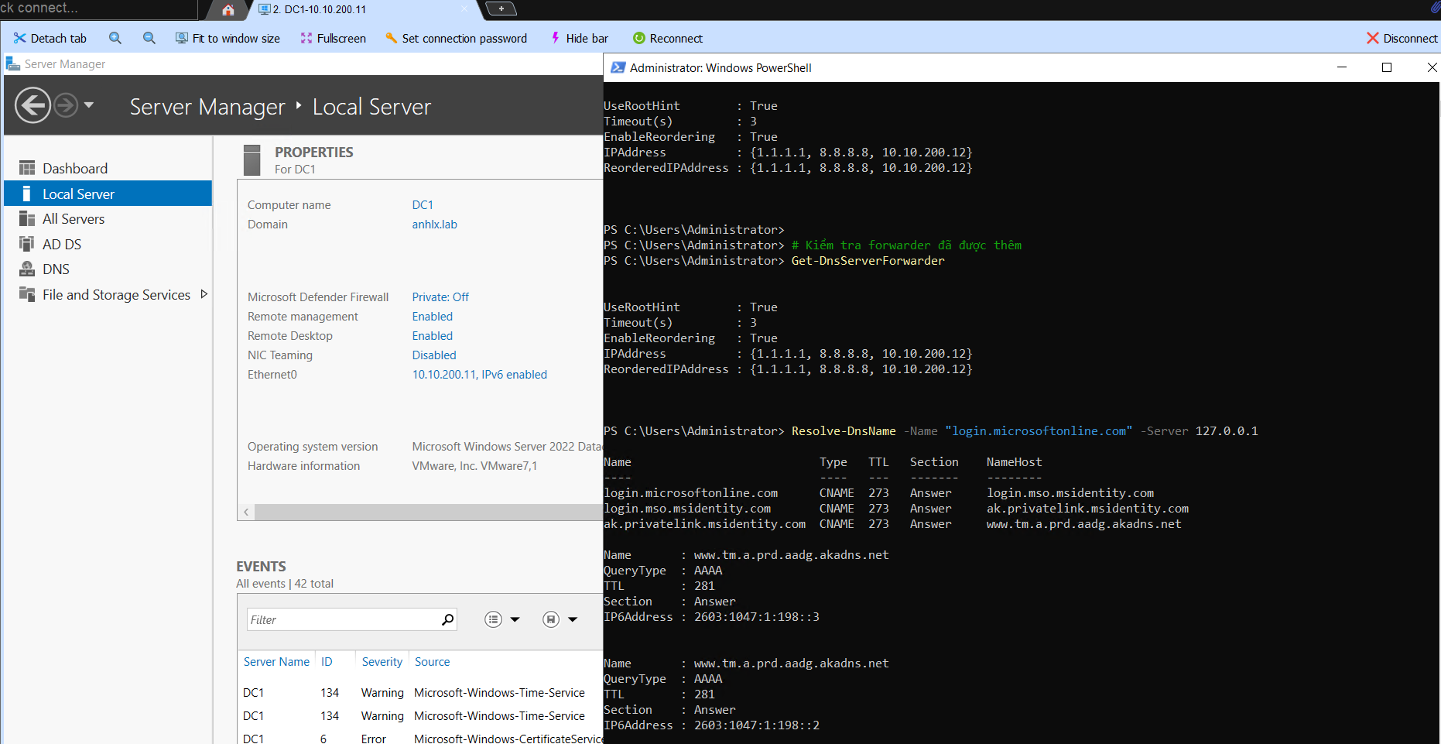
Task: Select the CertificateServices error event row
Action: coord(420,739)
